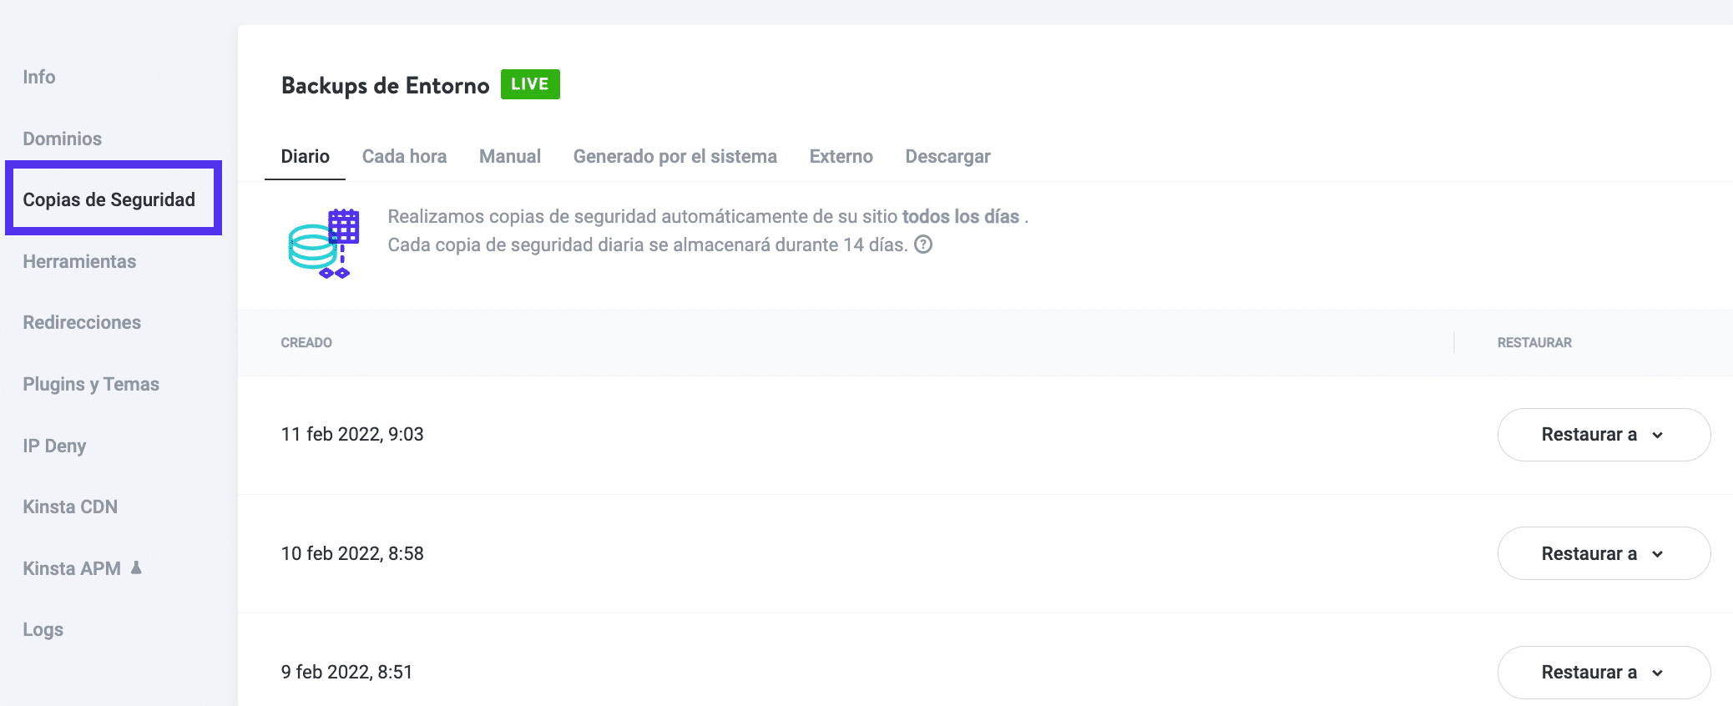Open the Descargar tab

pyautogui.click(x=947, y=156)
